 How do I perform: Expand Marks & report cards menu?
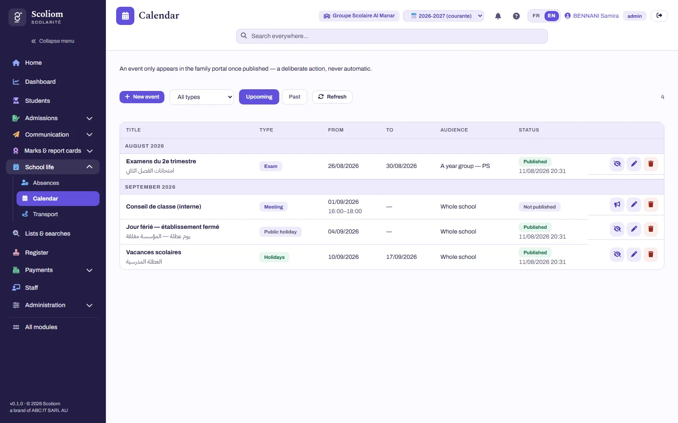[53, 151]
